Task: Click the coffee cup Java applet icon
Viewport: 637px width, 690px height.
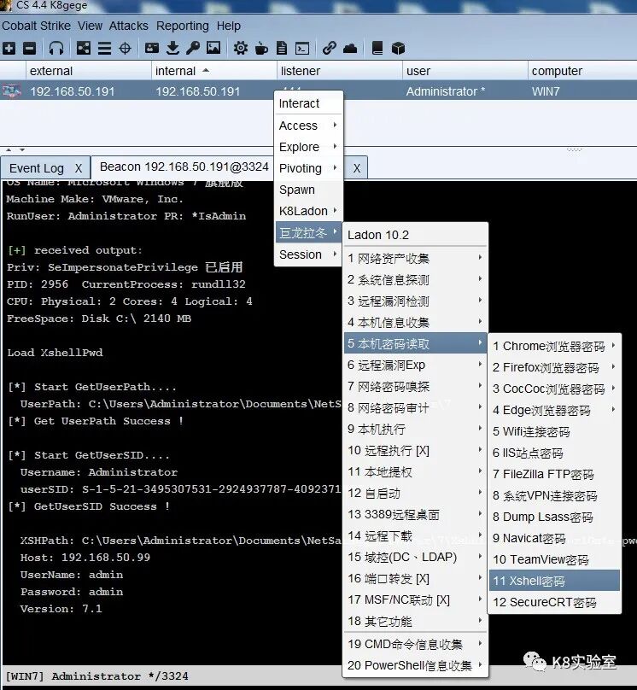Action: point(261,48)
